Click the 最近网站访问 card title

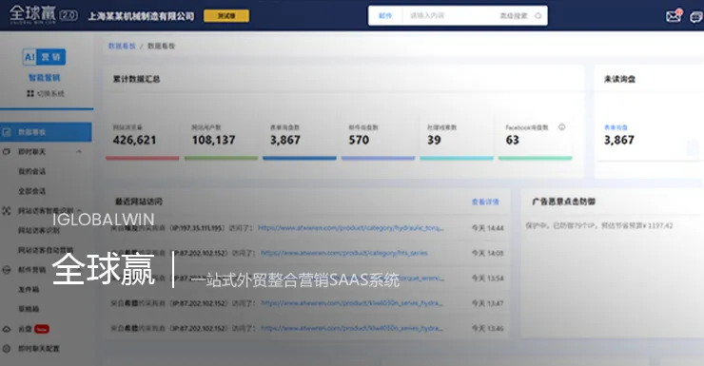point(139,202)
